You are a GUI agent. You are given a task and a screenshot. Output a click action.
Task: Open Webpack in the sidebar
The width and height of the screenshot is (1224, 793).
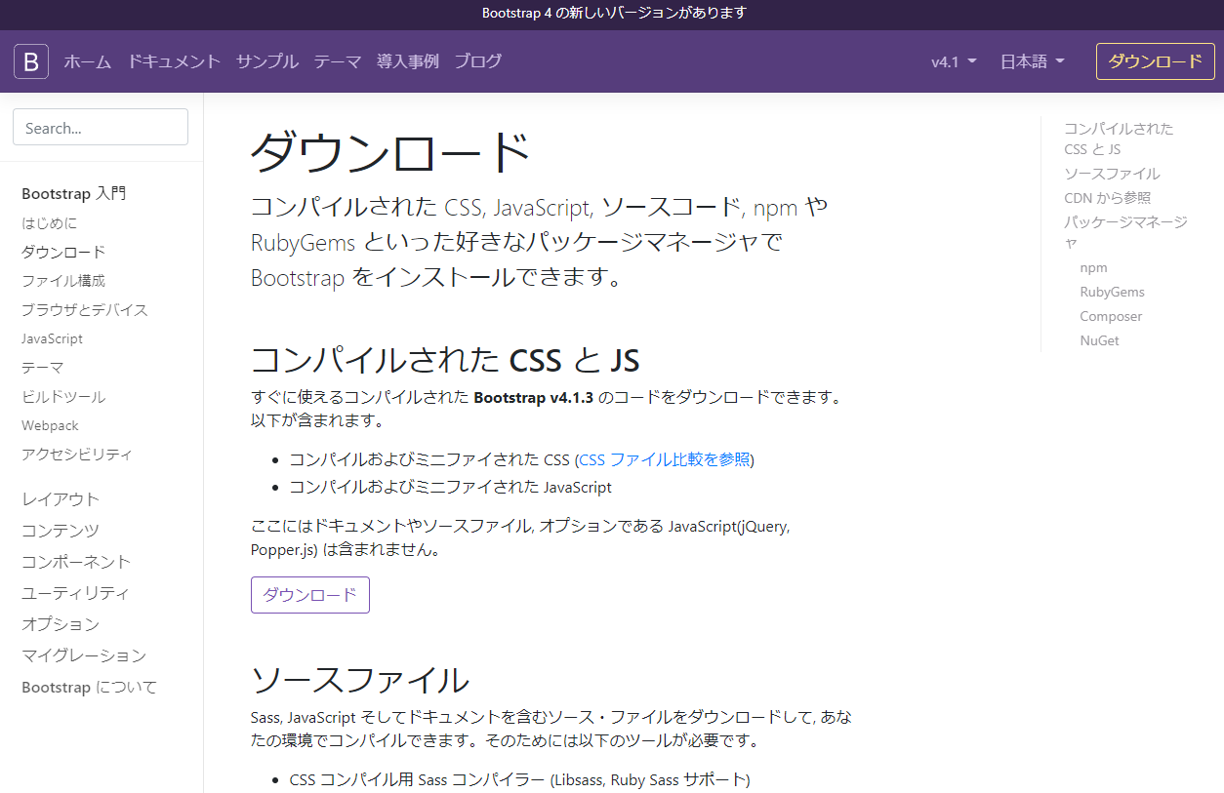[x=51, y=425]
